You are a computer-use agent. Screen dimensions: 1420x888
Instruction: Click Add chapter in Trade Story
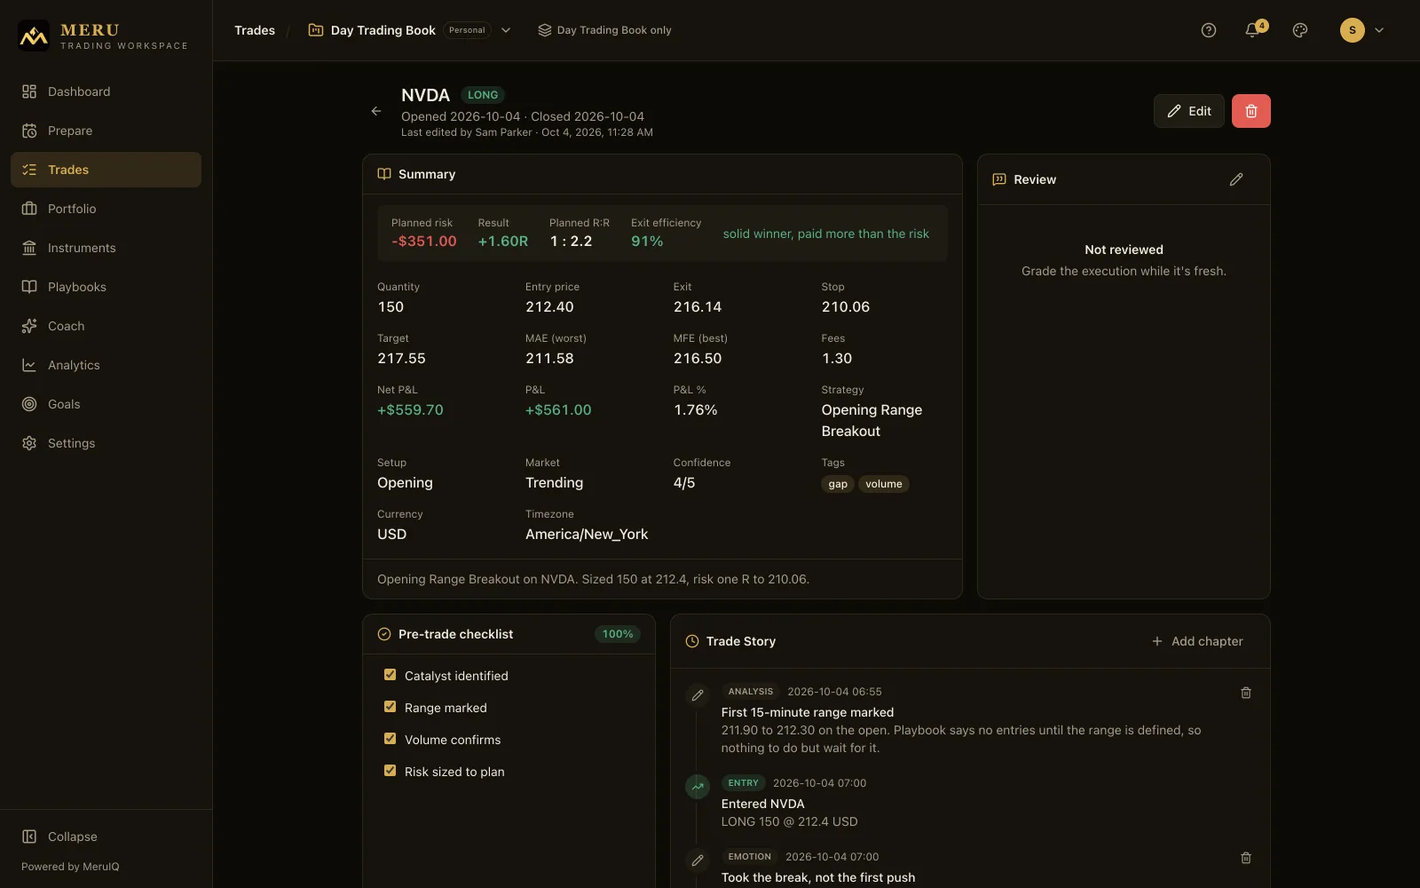[x=1197, y=641]
